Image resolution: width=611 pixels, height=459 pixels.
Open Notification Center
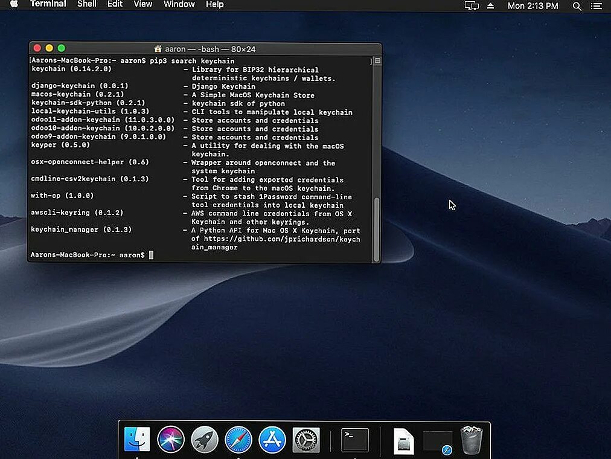[x=597, y=6]
